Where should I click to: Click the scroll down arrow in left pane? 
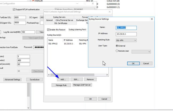click(x=28, y=108)
